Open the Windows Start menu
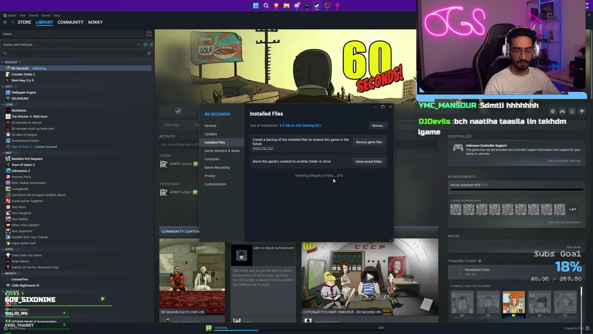593x334 pixels. coord(256,6)
